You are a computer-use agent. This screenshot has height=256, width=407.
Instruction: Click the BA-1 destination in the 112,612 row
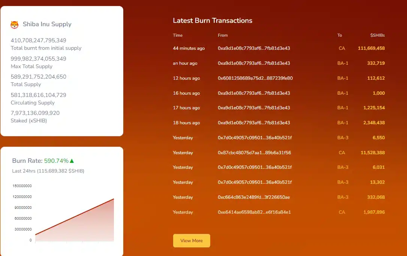(343, 78)
